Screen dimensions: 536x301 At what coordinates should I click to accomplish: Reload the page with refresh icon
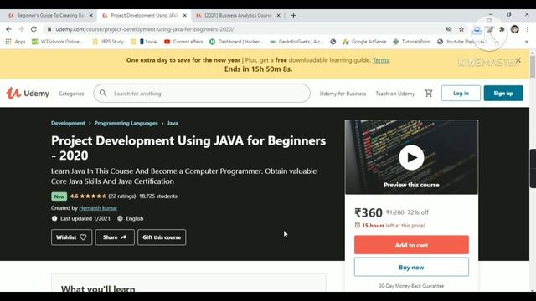coord(33,29)
